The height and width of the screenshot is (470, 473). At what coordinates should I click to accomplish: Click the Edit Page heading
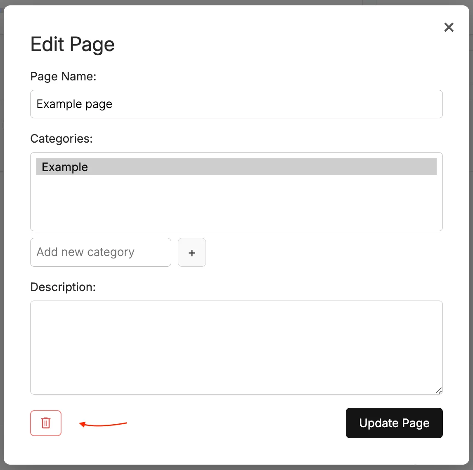point(72,44)
